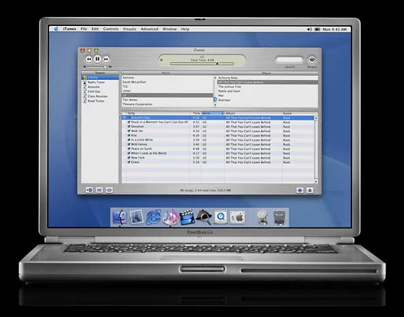Uncheck the Walk On song checkbox

(x=129, y=131)
